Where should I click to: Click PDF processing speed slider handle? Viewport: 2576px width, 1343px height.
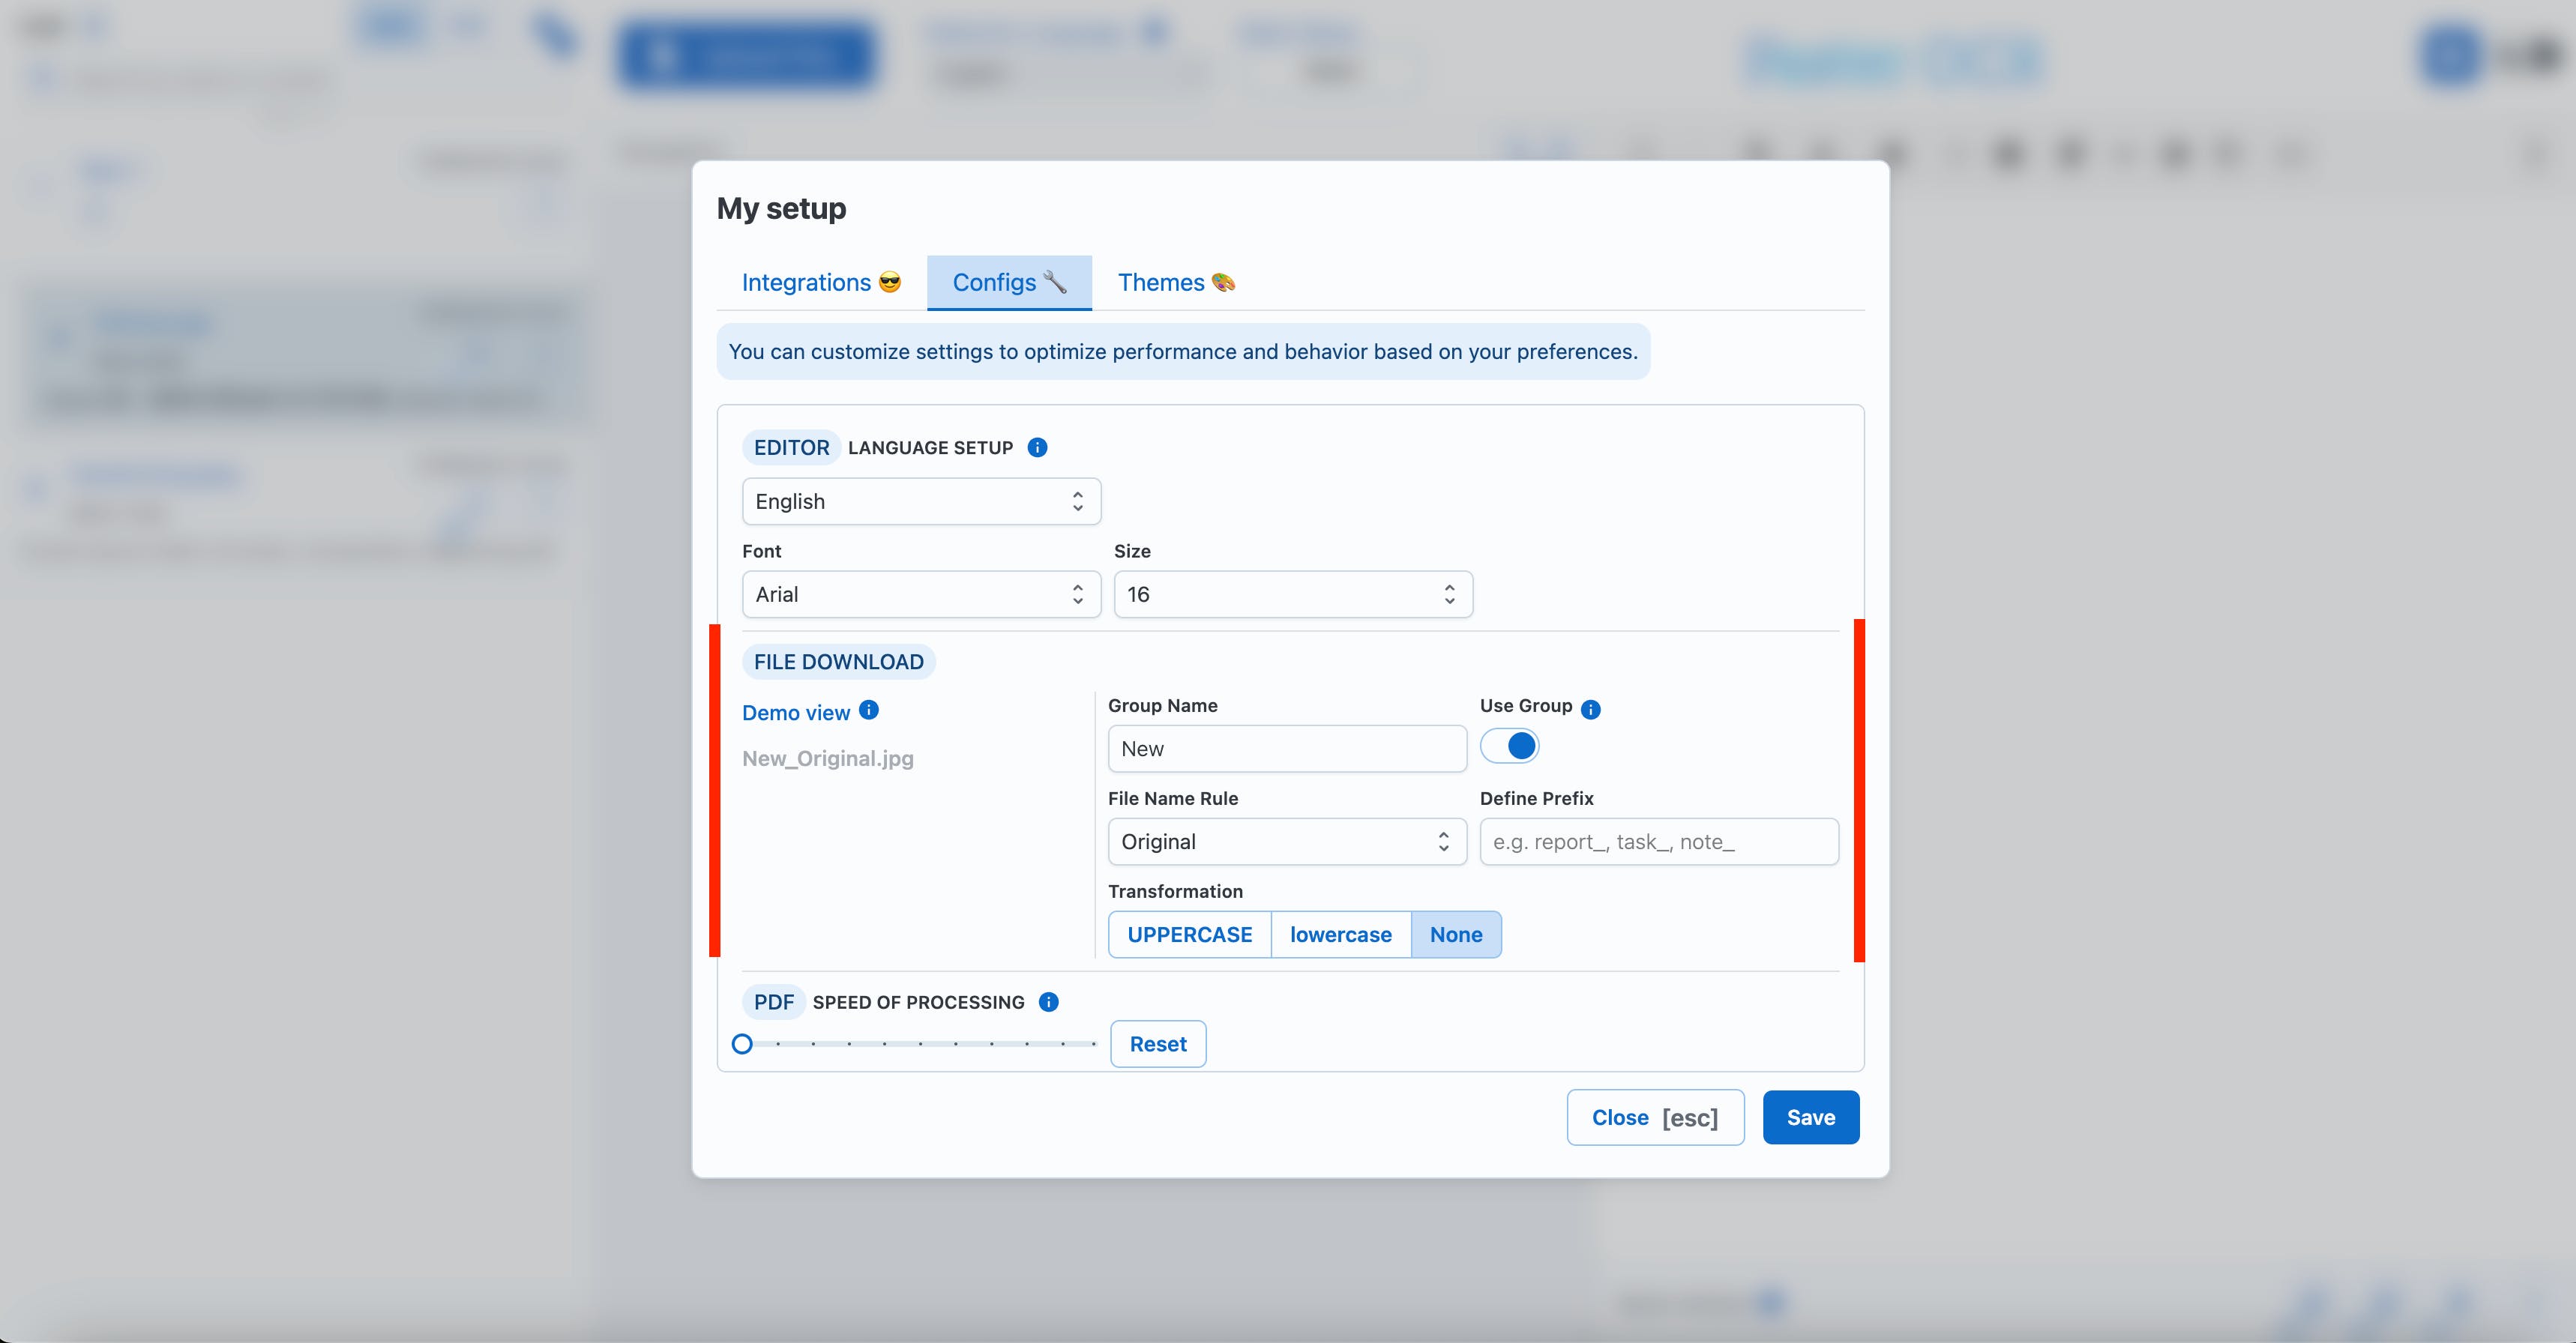pyautogui.click(x=742, y=1044)
